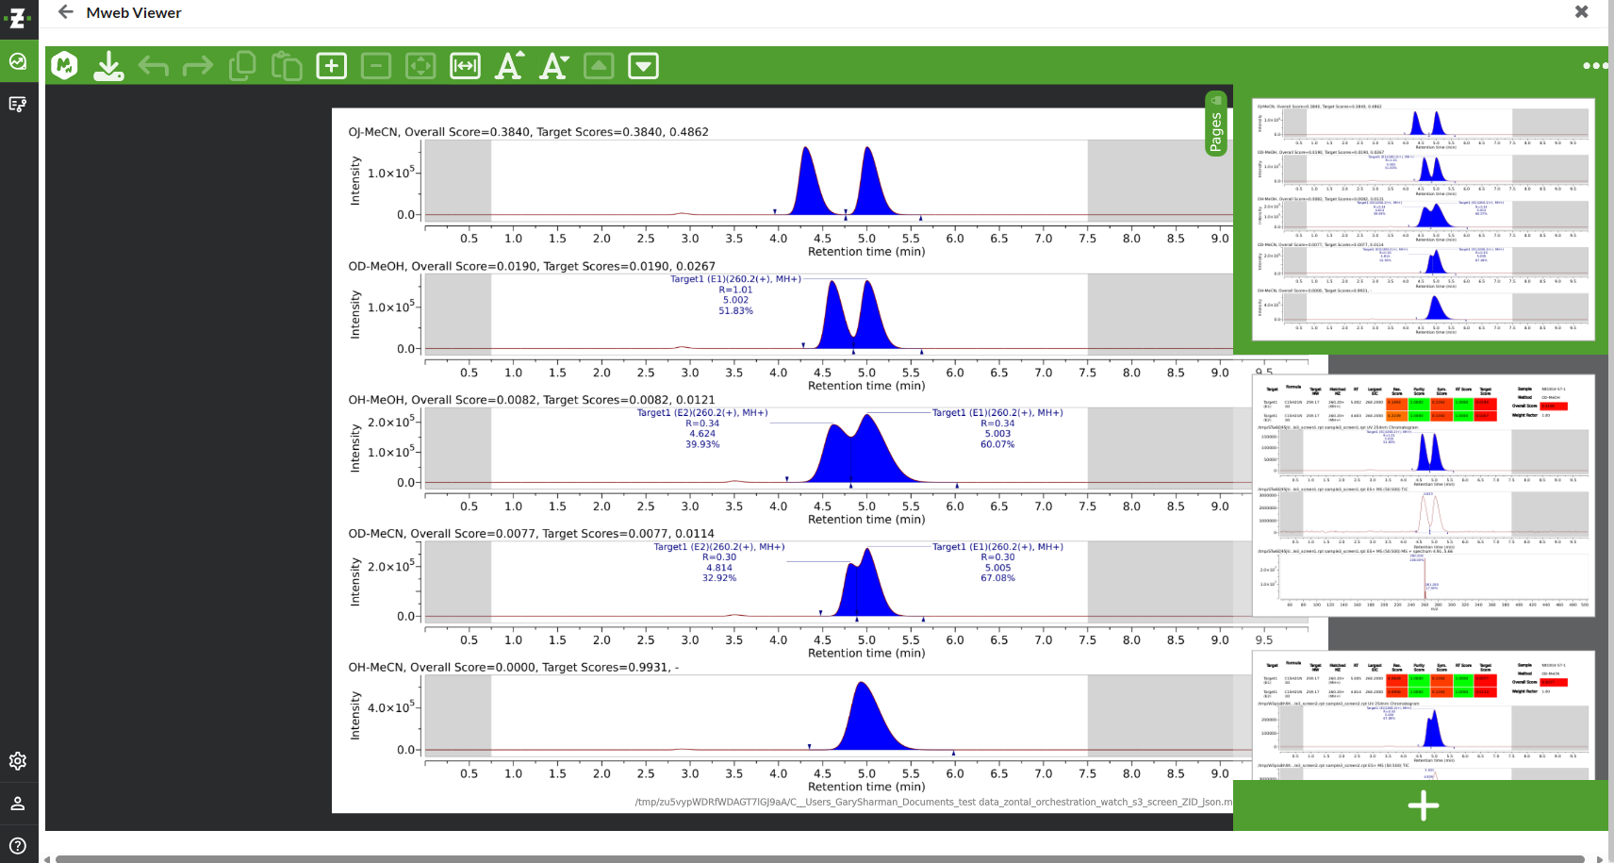This screenshot has height=863, width=1614.
Task: Open the list-check sidebar icon
Action: [x=18, y=104]
